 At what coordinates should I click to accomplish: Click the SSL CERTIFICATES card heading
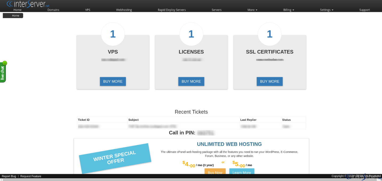[x=270, y=52]
